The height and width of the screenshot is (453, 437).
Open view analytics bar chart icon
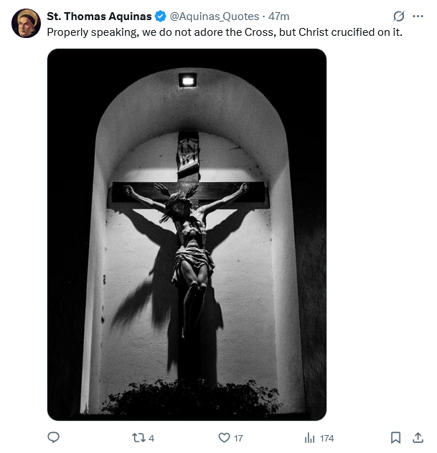(x=309, y=438)
